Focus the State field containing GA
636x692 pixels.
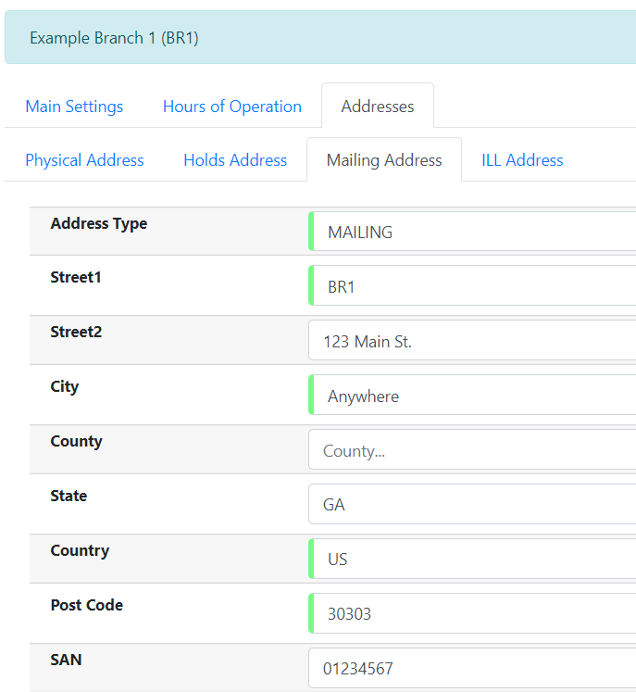tap(474, 506)
